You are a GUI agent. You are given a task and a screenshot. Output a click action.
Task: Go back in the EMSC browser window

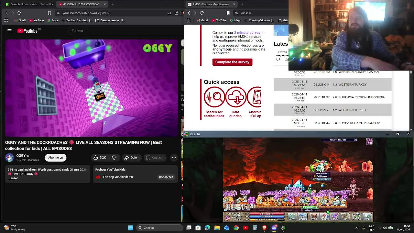pos(189,13)
